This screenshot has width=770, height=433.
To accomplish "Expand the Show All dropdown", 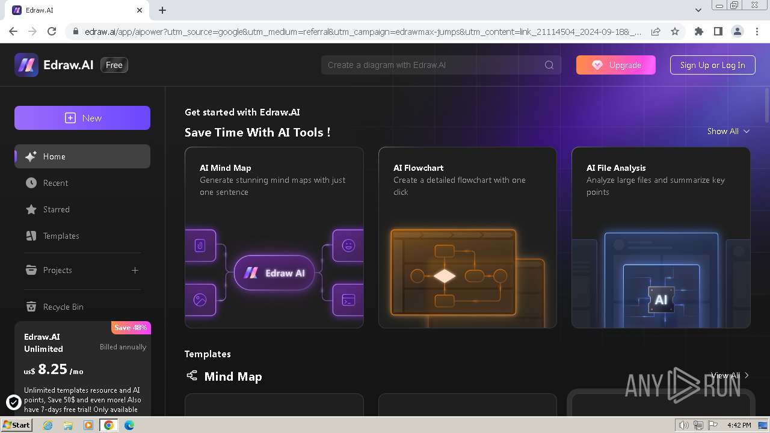I will tap(728, 131).
